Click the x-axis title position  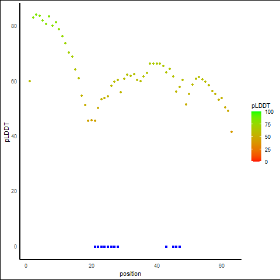click(x=130, y=274)
